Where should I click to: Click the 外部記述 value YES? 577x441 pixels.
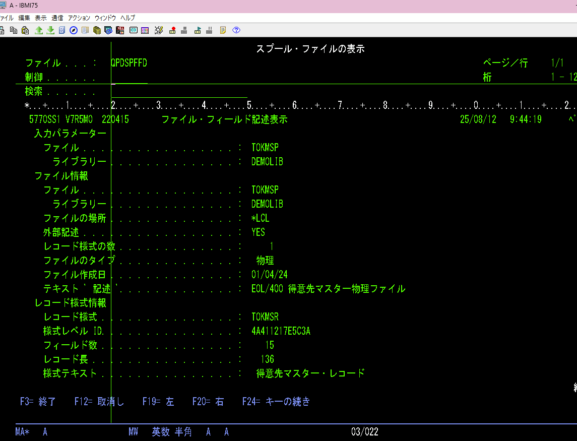point(259,232)
